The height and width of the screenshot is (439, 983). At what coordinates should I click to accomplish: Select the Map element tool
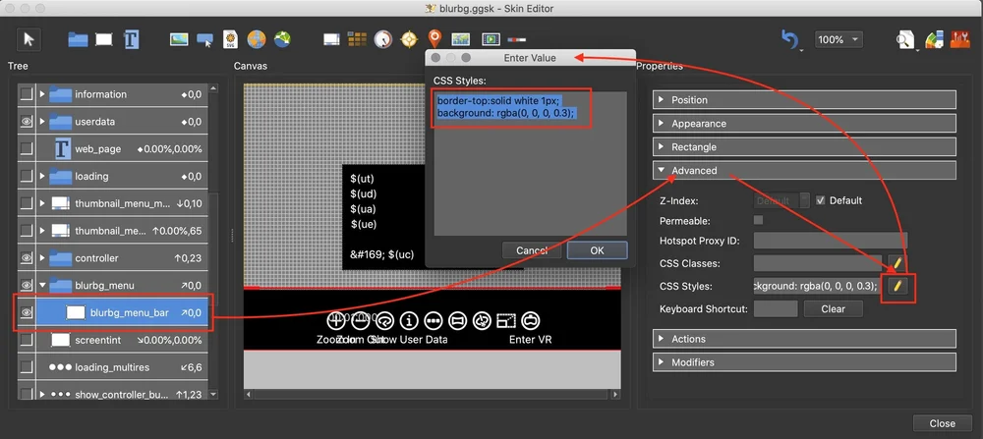460,39
